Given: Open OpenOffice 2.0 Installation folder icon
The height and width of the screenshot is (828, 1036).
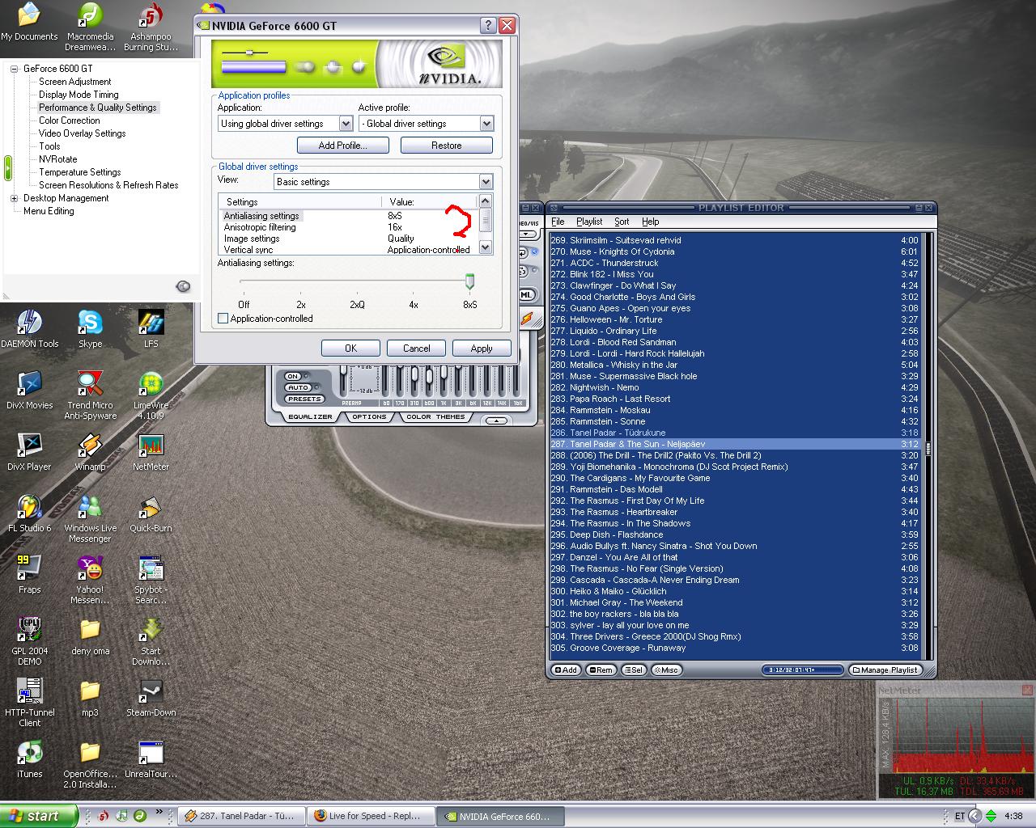Looking at the screenshot, I should (90, 763).
